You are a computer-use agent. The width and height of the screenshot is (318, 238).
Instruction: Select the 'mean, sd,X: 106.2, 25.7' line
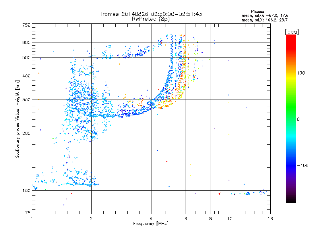pos(264,20)
